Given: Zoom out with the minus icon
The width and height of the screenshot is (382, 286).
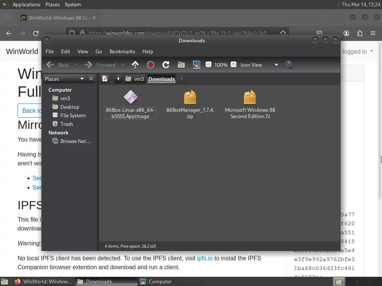Looking at the screenshot, I should coord(209,64).
